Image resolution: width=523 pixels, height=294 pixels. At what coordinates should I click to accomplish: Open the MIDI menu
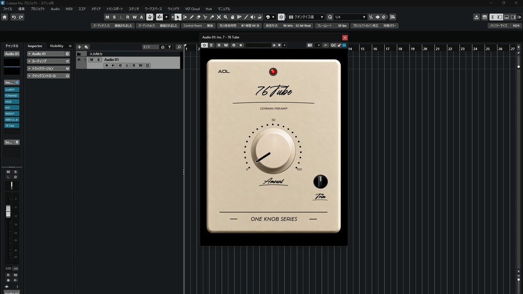(x=69, y=9)
